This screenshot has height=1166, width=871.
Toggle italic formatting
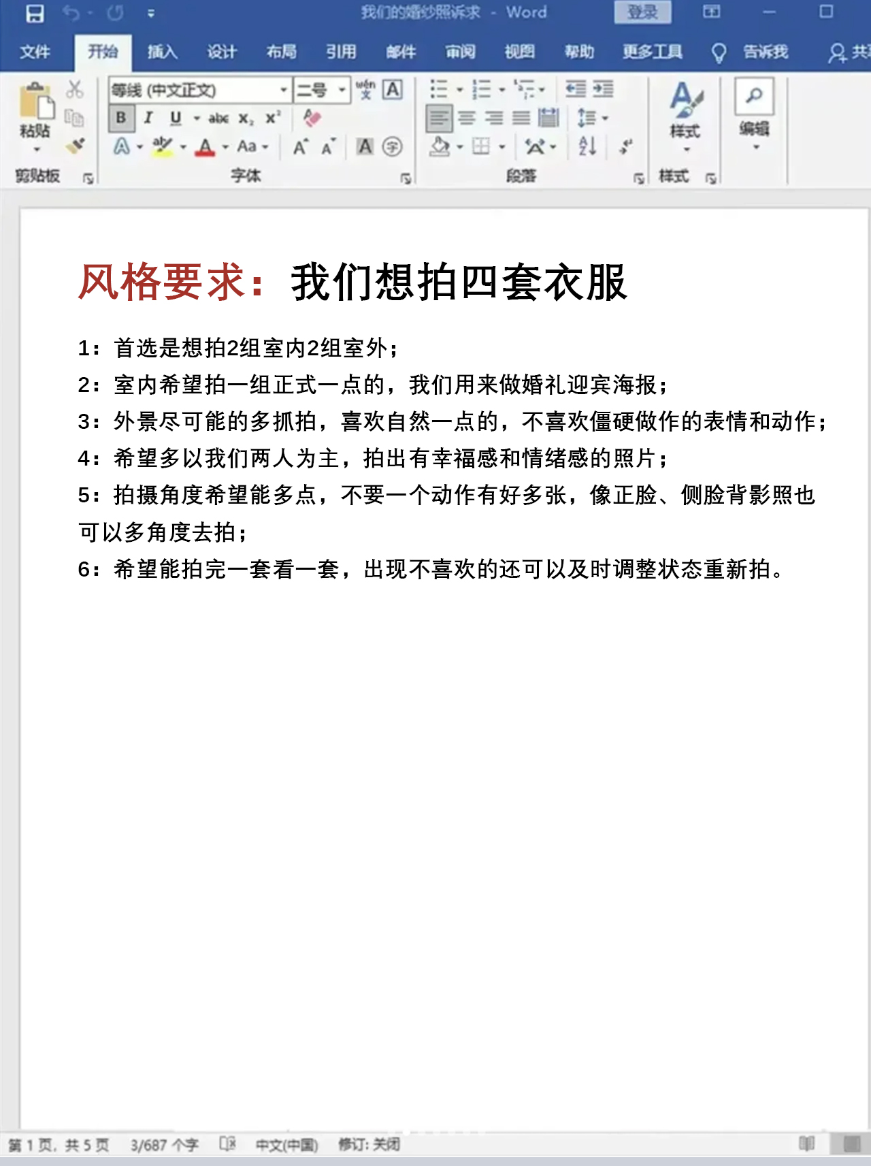click(x=148, y=118)
